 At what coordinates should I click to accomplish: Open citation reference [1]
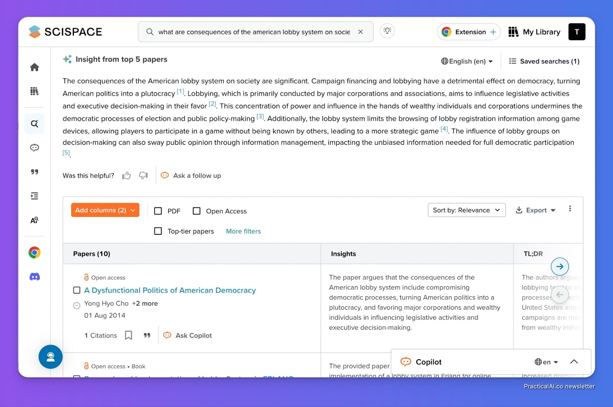click(x=180, y=92)
